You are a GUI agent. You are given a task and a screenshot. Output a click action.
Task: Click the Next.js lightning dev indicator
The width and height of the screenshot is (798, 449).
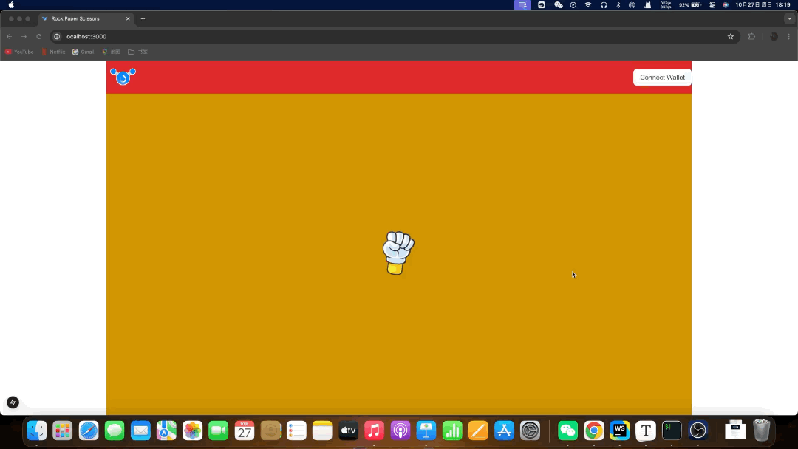tap(13, 402)
